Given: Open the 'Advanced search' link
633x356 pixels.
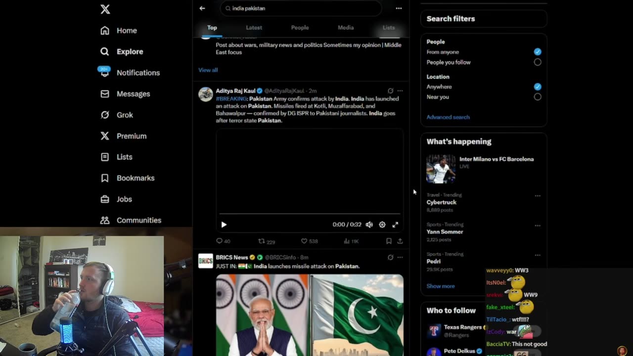Looking at the screenshot, I should click(x=448, y=117).
